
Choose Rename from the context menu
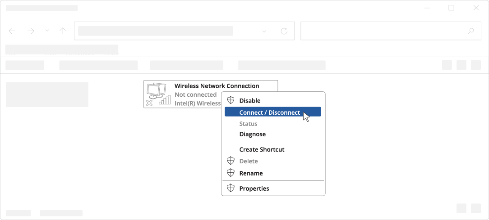[251, 173]
